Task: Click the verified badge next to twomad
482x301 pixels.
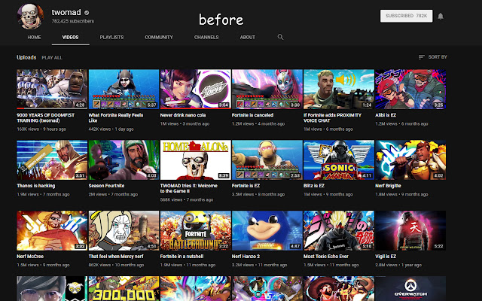Action: pos(87,13)
